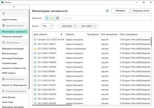Click info icon of 23.11.2023 7:40:02 event
The image size is (154, 108).
pos(35,58)
